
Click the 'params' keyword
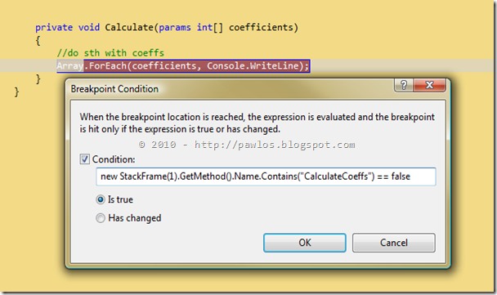click(x=175, y=28)
